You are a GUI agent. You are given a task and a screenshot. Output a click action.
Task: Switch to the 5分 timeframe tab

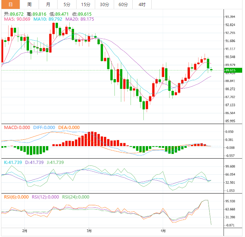click(67, 5)
